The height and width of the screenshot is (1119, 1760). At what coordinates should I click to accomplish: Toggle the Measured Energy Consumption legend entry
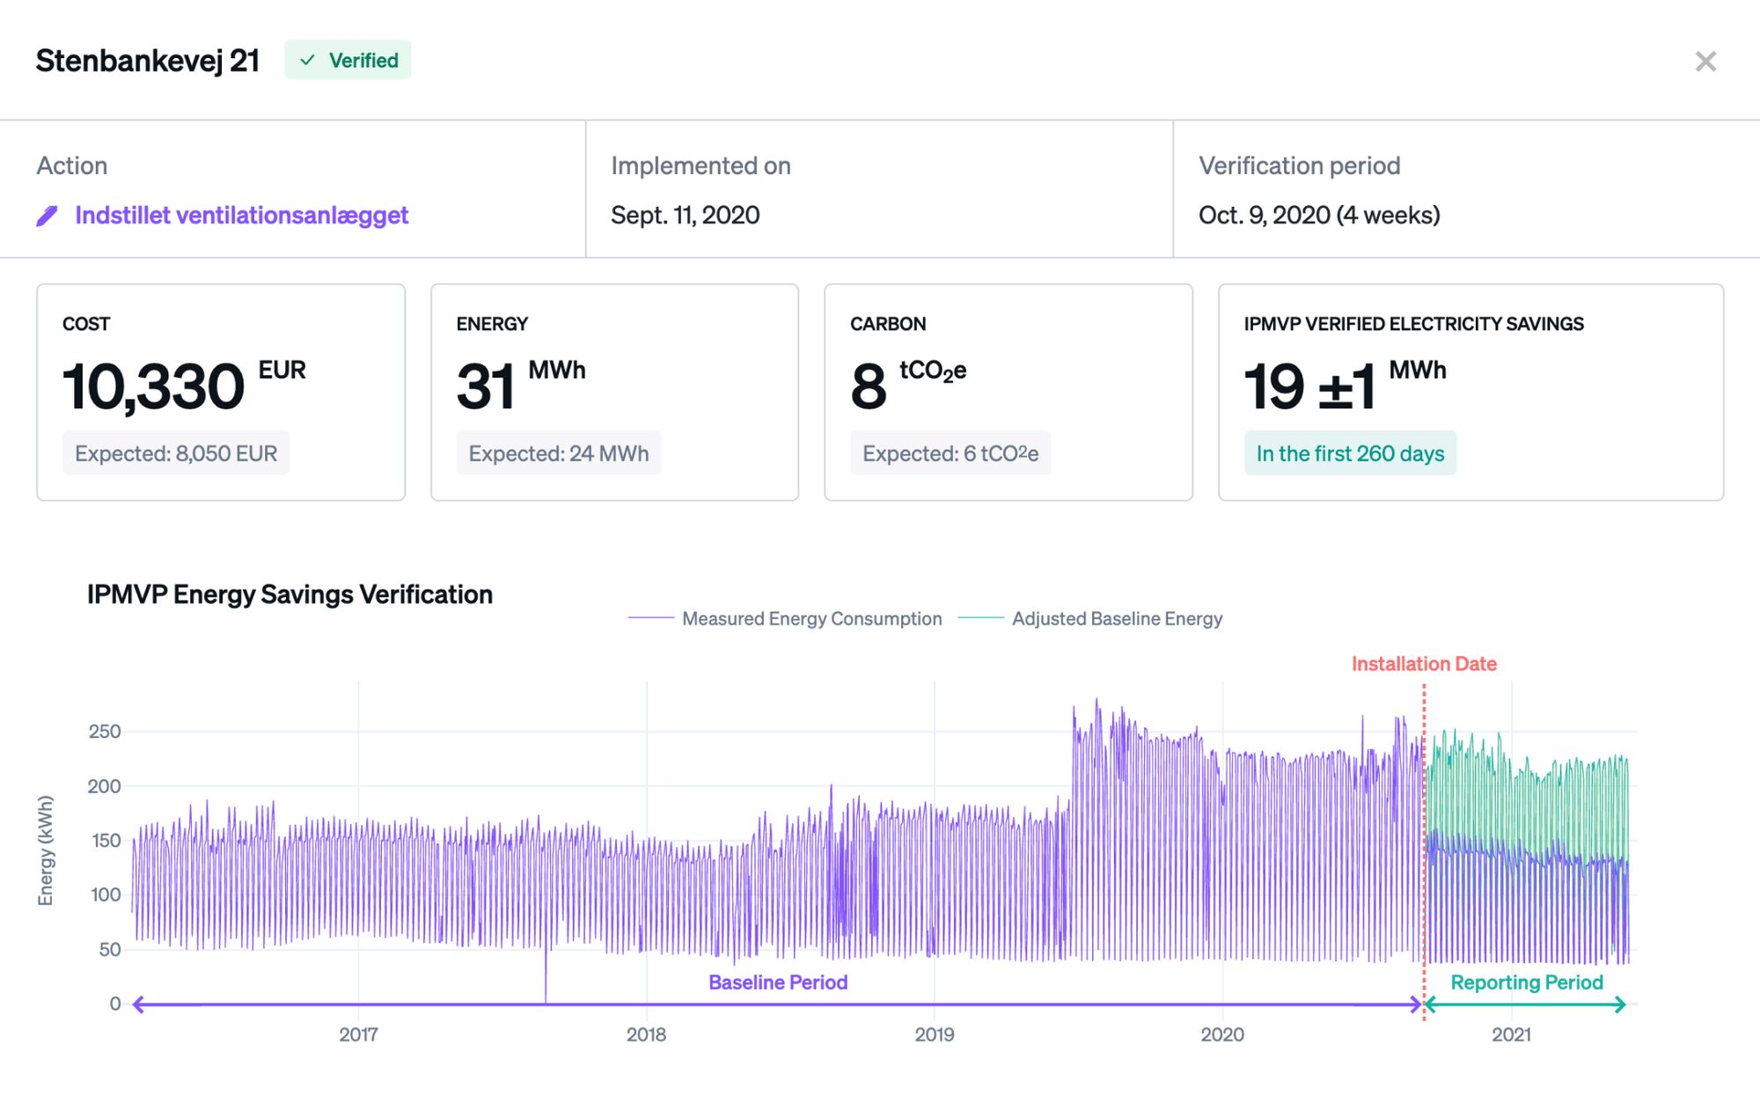[811, 619]
